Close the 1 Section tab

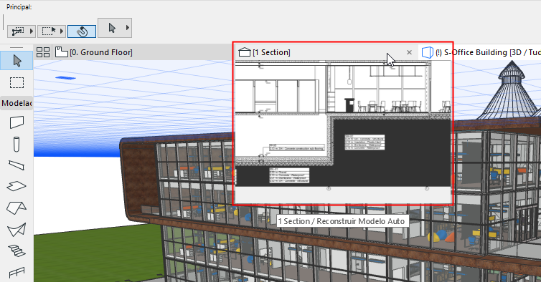tap(409, 52)
